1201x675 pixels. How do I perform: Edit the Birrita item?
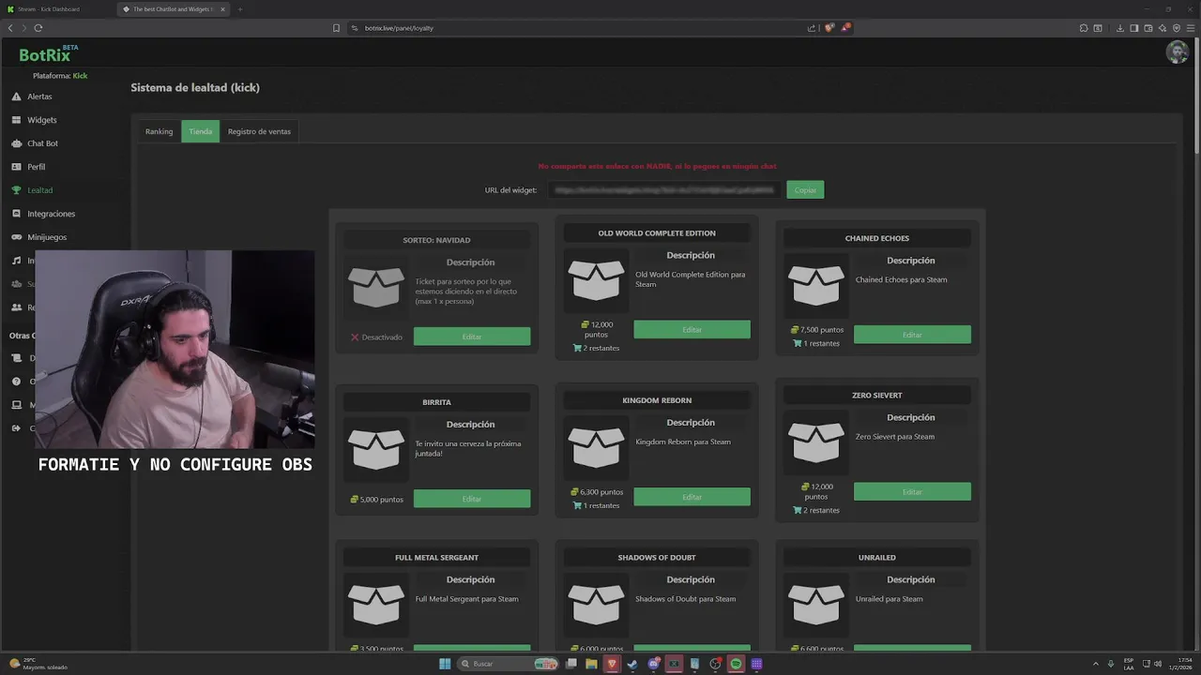pyautogui.click(x=472, y=499)
